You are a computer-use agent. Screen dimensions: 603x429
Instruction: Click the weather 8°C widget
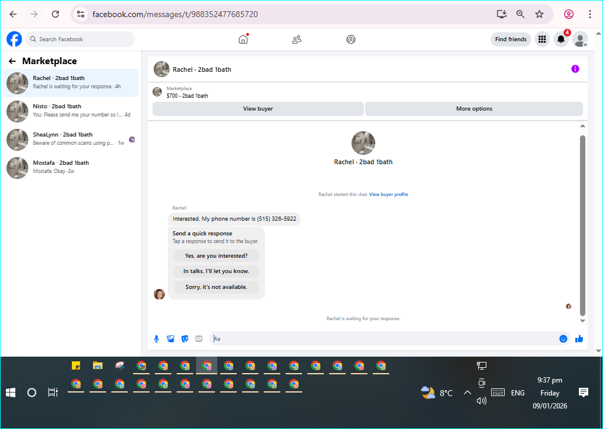tap(437, 393)
